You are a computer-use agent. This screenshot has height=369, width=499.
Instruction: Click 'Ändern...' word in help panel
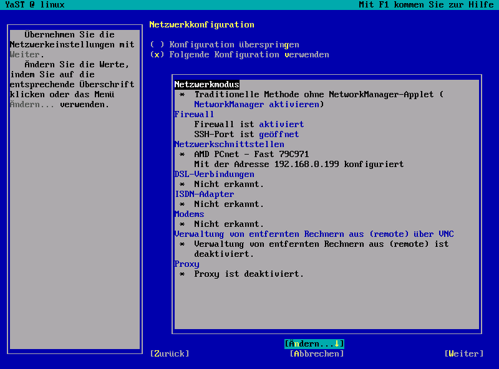tap(32, 104)
